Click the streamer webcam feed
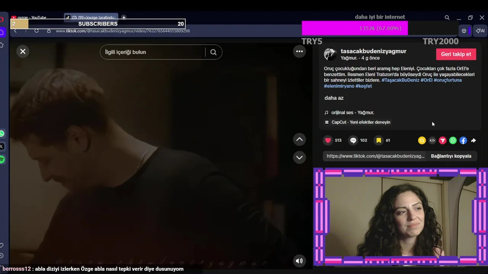Image resolution: width=488 pixels, height=274 pixels. pos(400,217)
